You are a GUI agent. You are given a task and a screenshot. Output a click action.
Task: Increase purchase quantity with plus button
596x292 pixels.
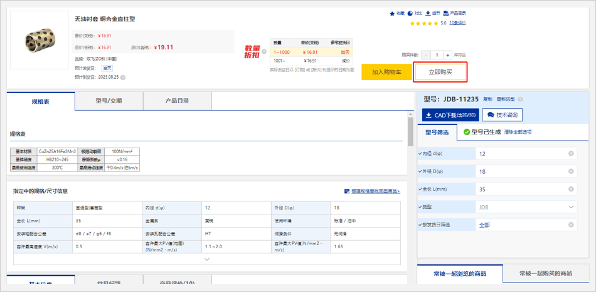pyautogui.click(x=448, y=55)
